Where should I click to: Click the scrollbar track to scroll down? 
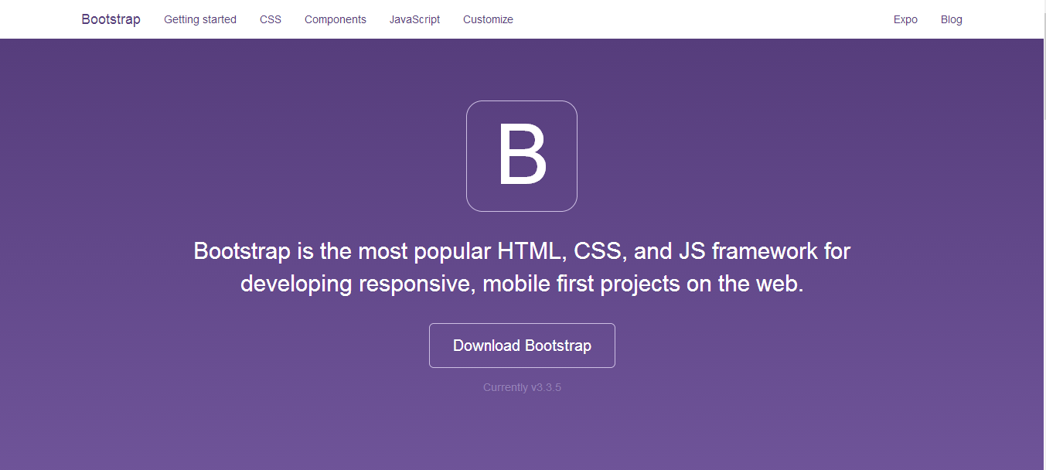[1042, 309]
